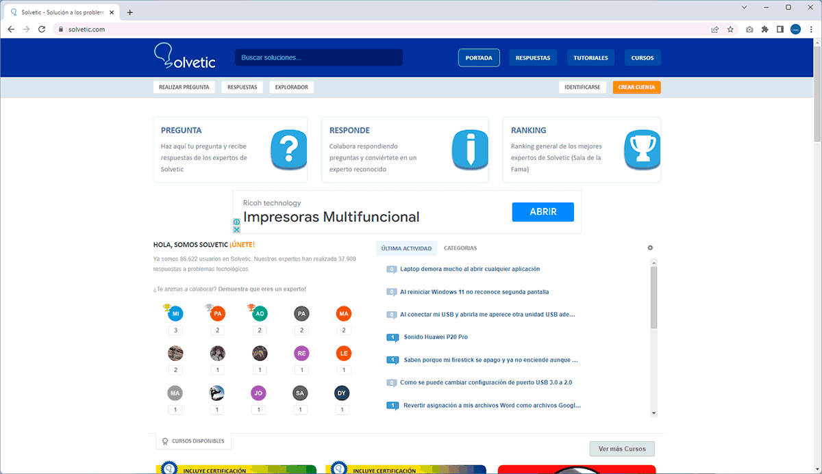Go back with browser back arrow
The image size is (822, 474).
click(x=11, y=29)
